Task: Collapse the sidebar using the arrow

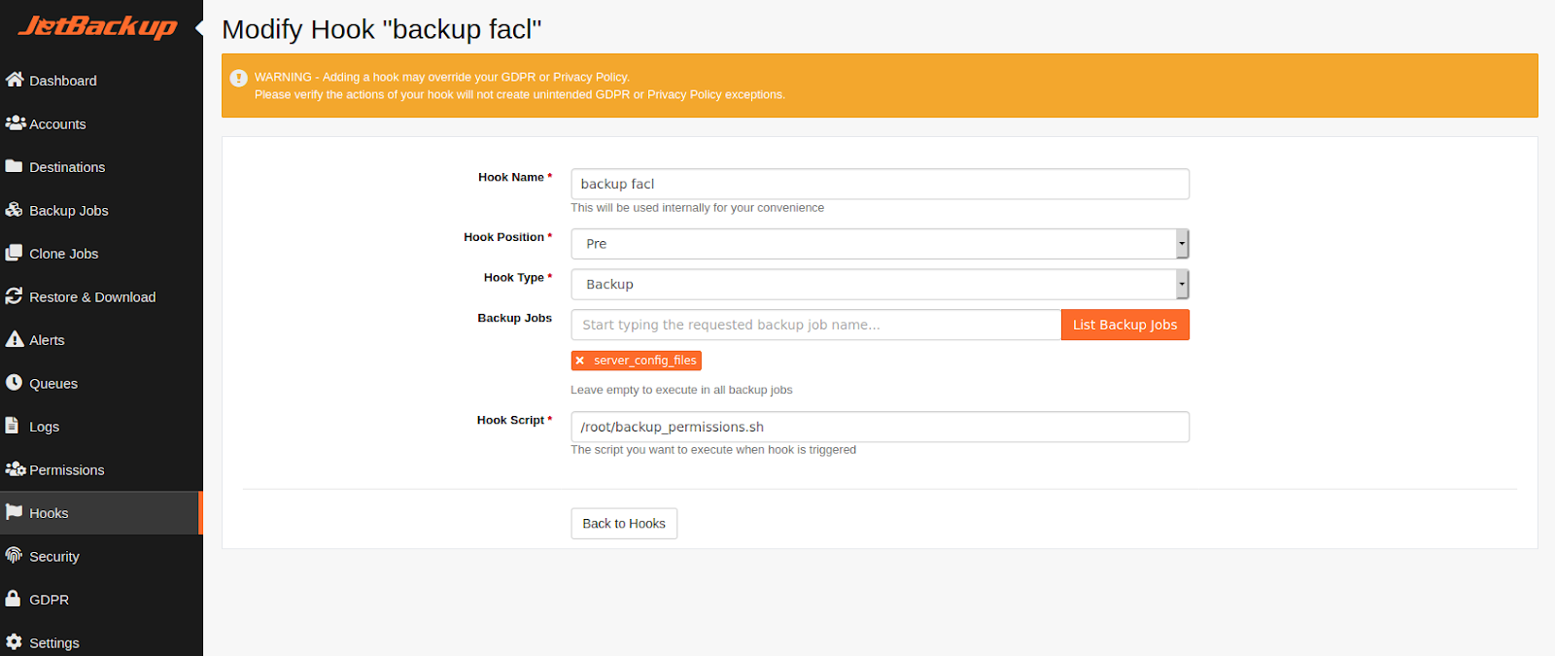Action: (199, 28)
